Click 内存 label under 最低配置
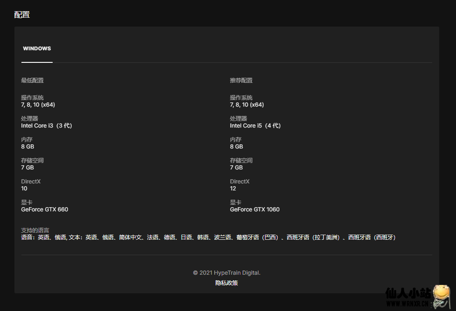456x311 pixels. coord(27,140)
